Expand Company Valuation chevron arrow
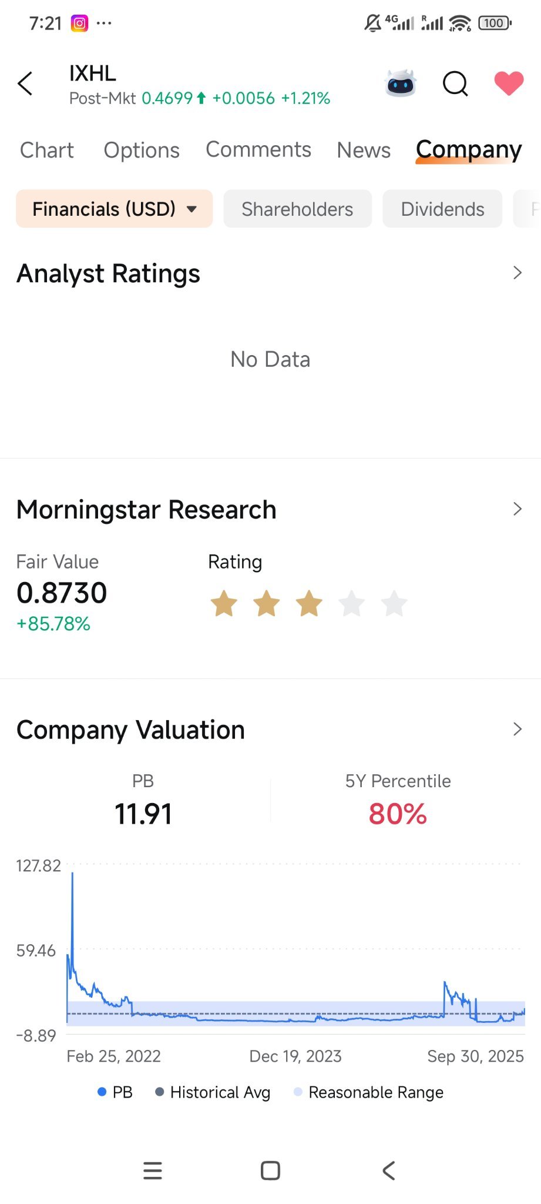541x1204 pixels. [x=517, y=729]
